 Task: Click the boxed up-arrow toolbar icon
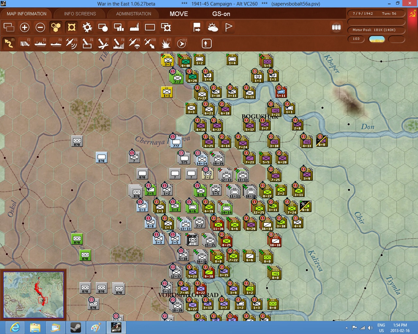[x=206, y=43]
